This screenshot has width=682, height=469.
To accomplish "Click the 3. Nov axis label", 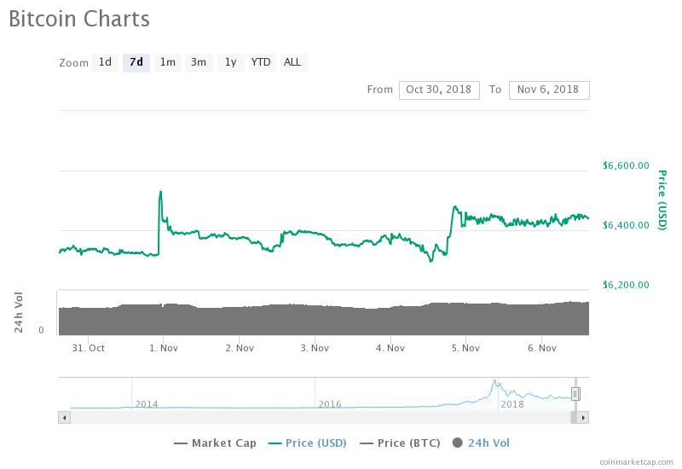I will pos(315,348).
